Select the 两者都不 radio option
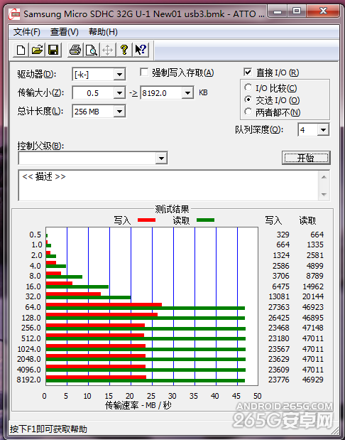This screenshot has height=440, width=345. click(248, 112)
